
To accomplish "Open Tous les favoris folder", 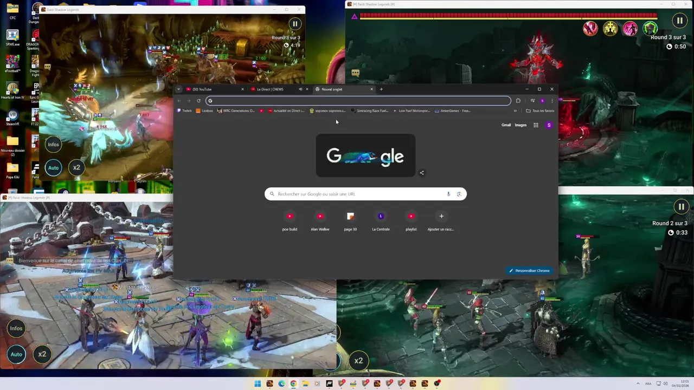I will [540, 110].
